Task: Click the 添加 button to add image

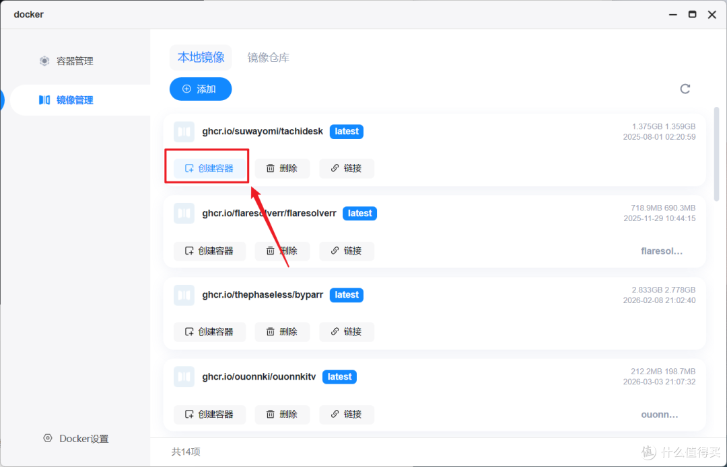Action: pos(201,89)
